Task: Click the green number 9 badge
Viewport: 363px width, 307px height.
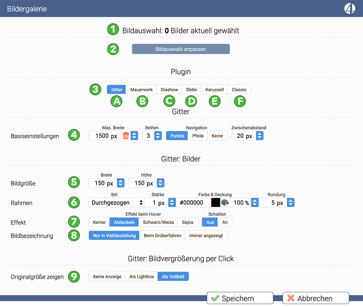Action: pyautogui.click(x=74, y=276)
